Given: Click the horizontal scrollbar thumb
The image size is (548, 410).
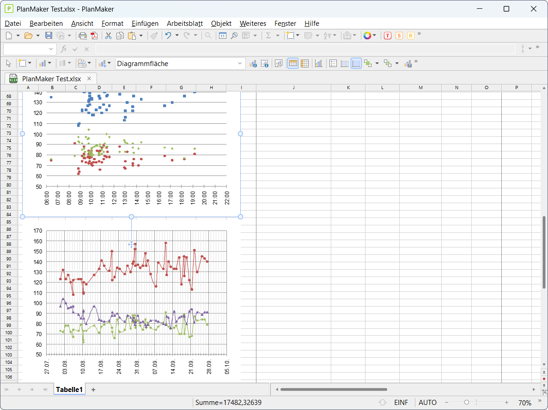Looking at the screenshot, I should [334, 389].
